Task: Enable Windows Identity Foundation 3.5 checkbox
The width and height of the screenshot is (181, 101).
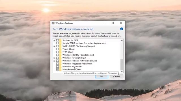Action: tap(57, 55)
